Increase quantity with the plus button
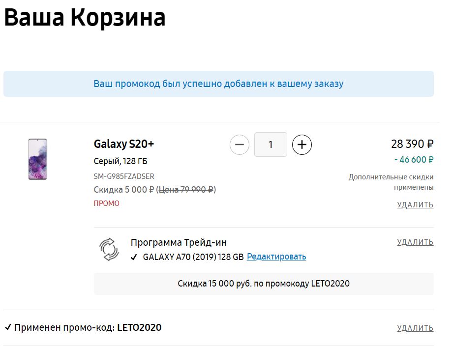Viewport: 452px width, 346px height. pyautogui.click(x=302, y=144)
